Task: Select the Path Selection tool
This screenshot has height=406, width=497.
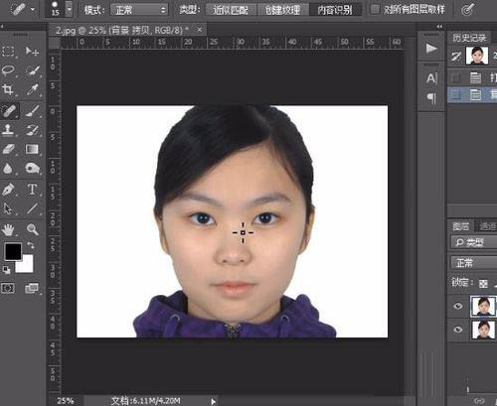Action: click(8, 208)
